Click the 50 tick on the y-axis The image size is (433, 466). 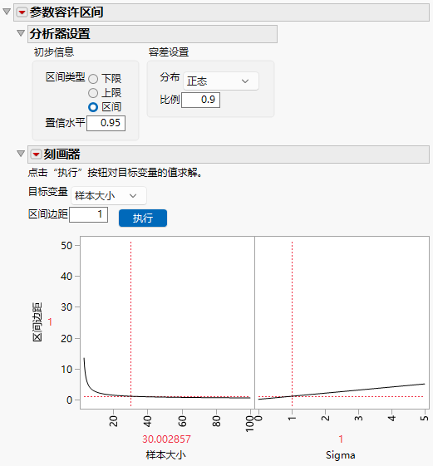coord(66,246)
